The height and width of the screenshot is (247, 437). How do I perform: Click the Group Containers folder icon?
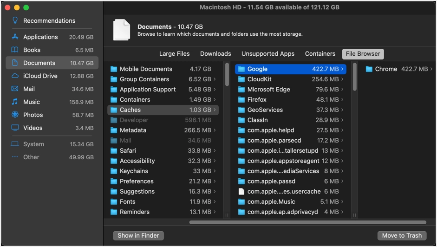(114, 79)
